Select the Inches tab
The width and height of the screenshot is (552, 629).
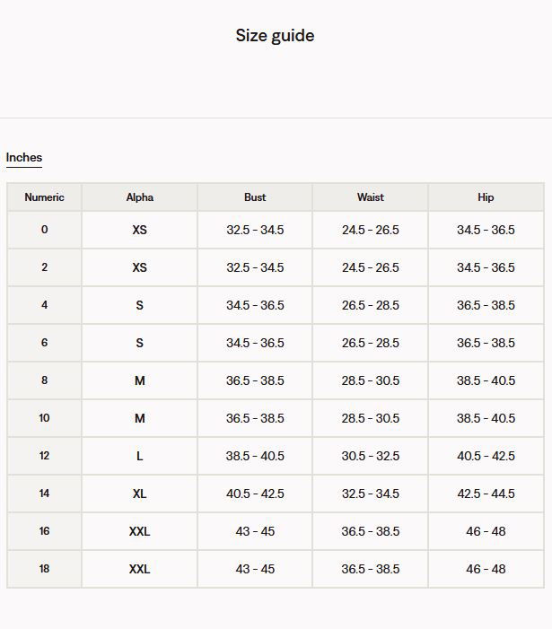click(24, 158)
